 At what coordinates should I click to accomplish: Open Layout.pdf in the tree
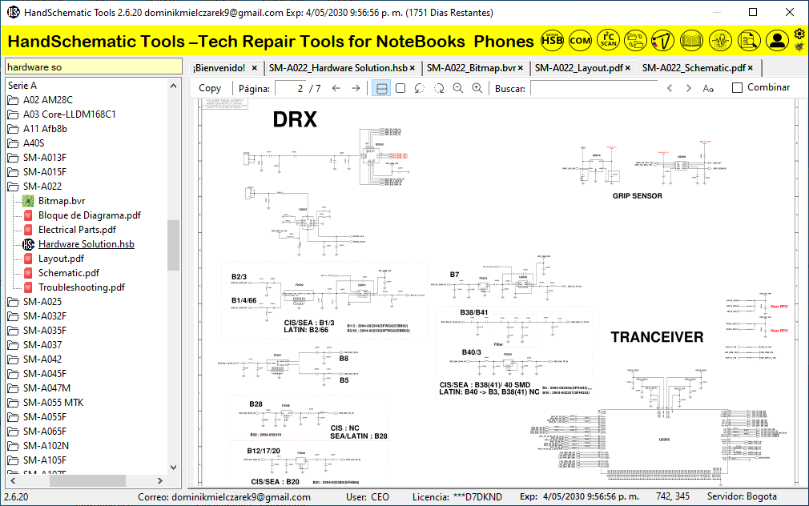coord(61,259)
